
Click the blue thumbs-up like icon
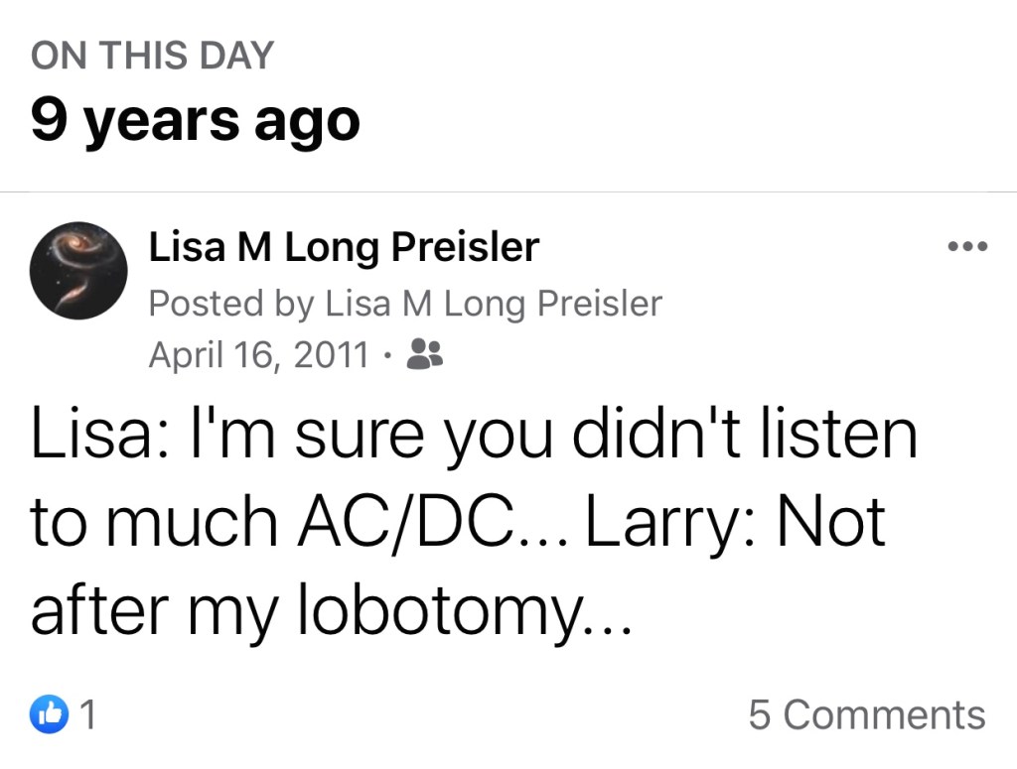coord(47,713)
